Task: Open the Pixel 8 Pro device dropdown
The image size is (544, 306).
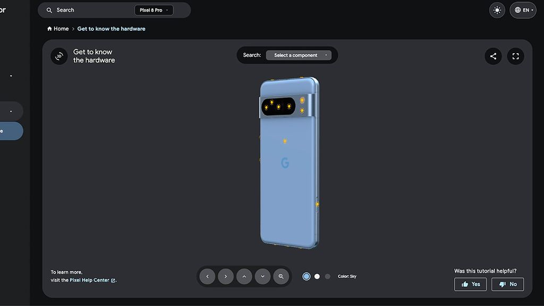Action: pyautogui.click(x=154, y=10)
